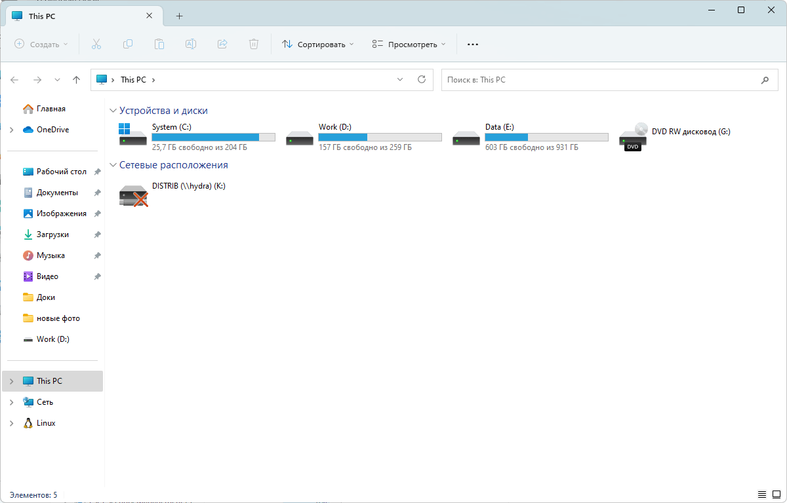Click the Сетевые расположения heading
The height and width of the screenshot is (503, 787).
pyautogui.click(x=174, y=165)
